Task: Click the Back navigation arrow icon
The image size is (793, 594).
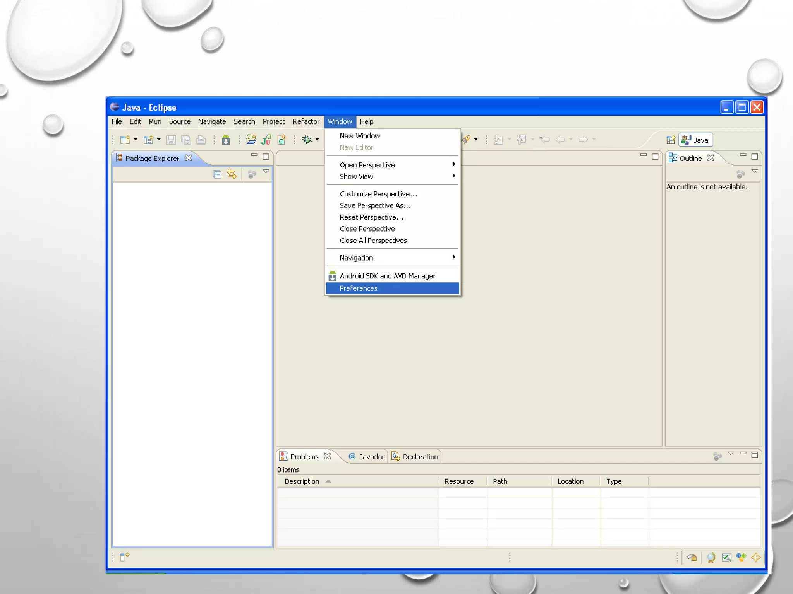Action: tap(560, 140)
